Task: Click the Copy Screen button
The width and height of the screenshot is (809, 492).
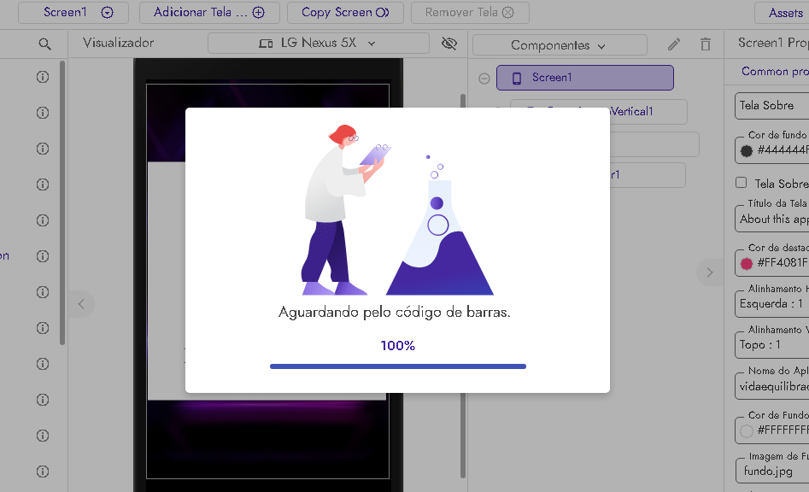Action: tap(345, 12)
